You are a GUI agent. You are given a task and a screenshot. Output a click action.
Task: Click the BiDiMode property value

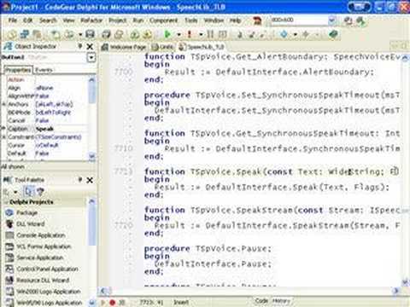click(53, 113)
